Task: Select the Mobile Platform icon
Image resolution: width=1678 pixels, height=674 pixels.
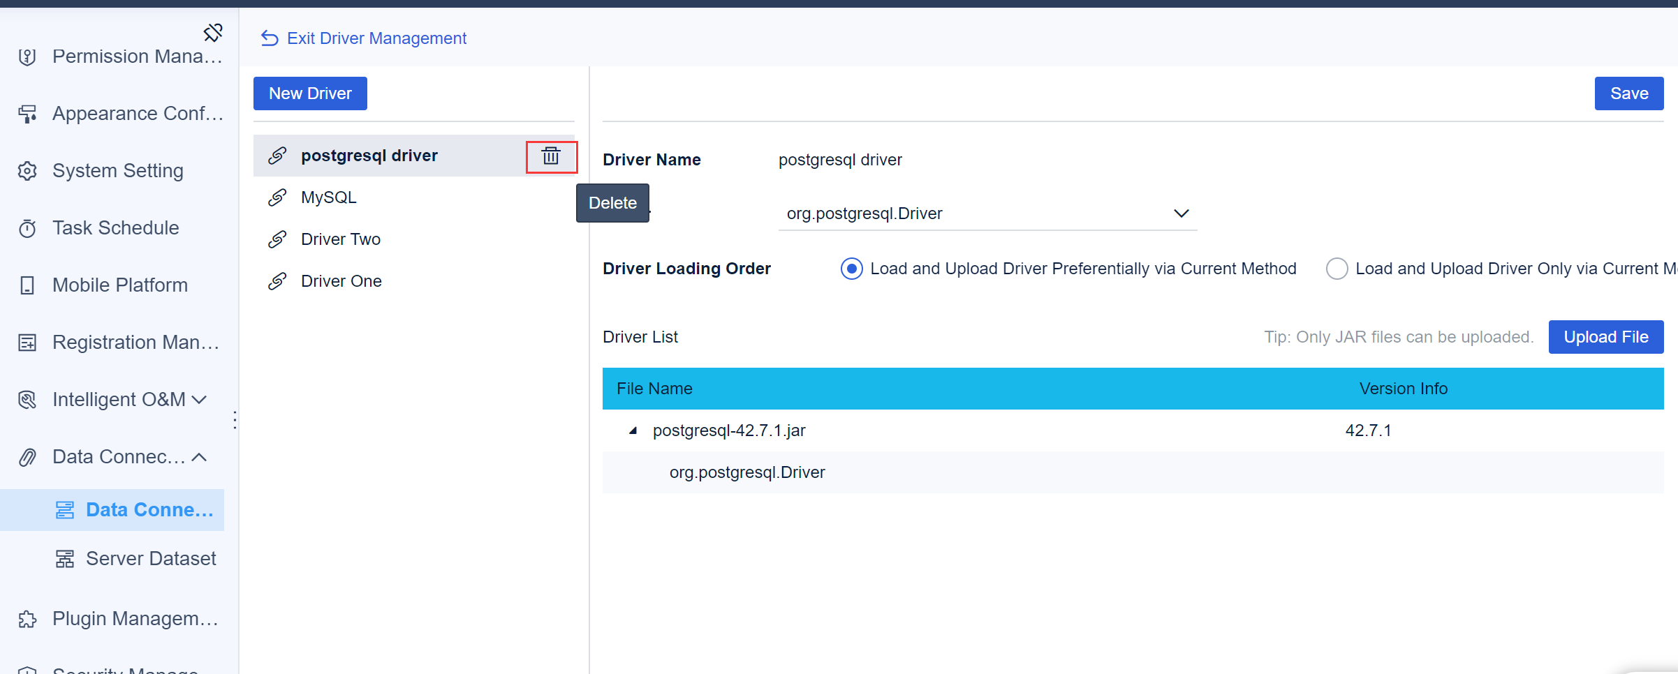Action: coord(27,285)
